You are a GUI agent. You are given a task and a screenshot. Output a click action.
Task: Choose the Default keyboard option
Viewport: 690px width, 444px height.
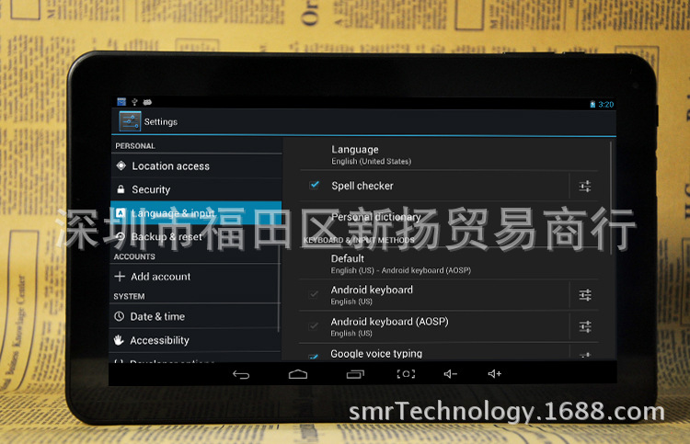pos(449,264)
